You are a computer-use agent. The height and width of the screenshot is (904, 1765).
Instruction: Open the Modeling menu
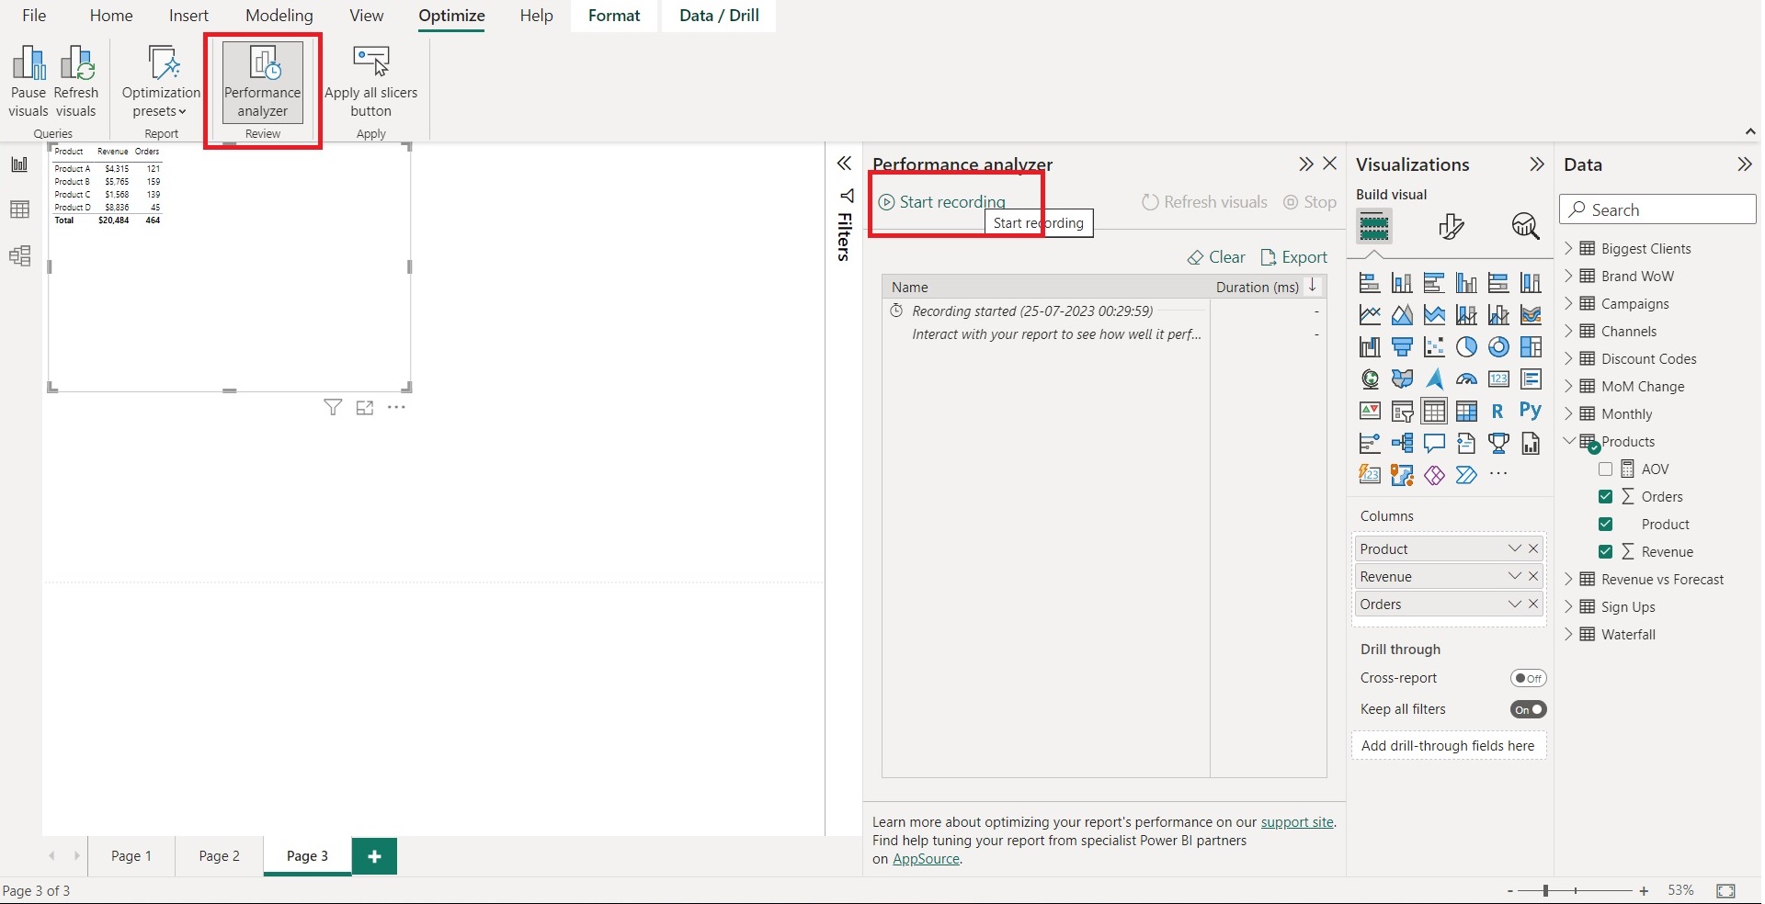tap(279, 15)
